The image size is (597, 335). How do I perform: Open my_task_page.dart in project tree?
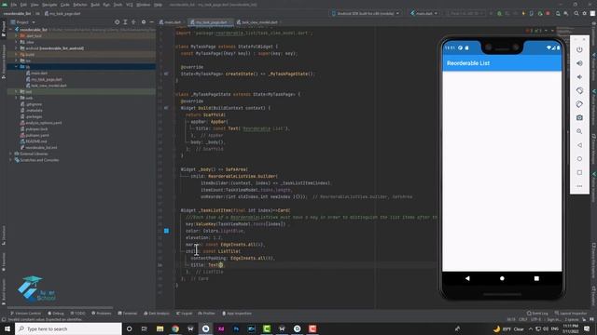(44, 79)
